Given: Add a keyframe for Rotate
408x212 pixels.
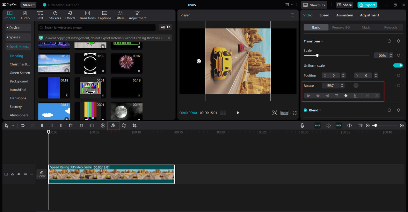Looking at the screenshot, I should point(398,86).
